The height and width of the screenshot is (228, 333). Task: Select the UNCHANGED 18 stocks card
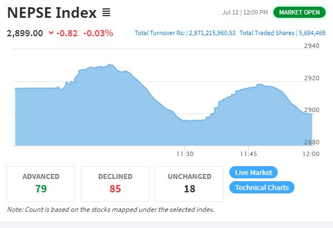coord(190,184)
